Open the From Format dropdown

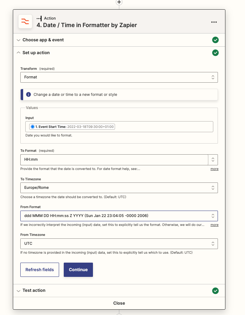pos(119,216)
